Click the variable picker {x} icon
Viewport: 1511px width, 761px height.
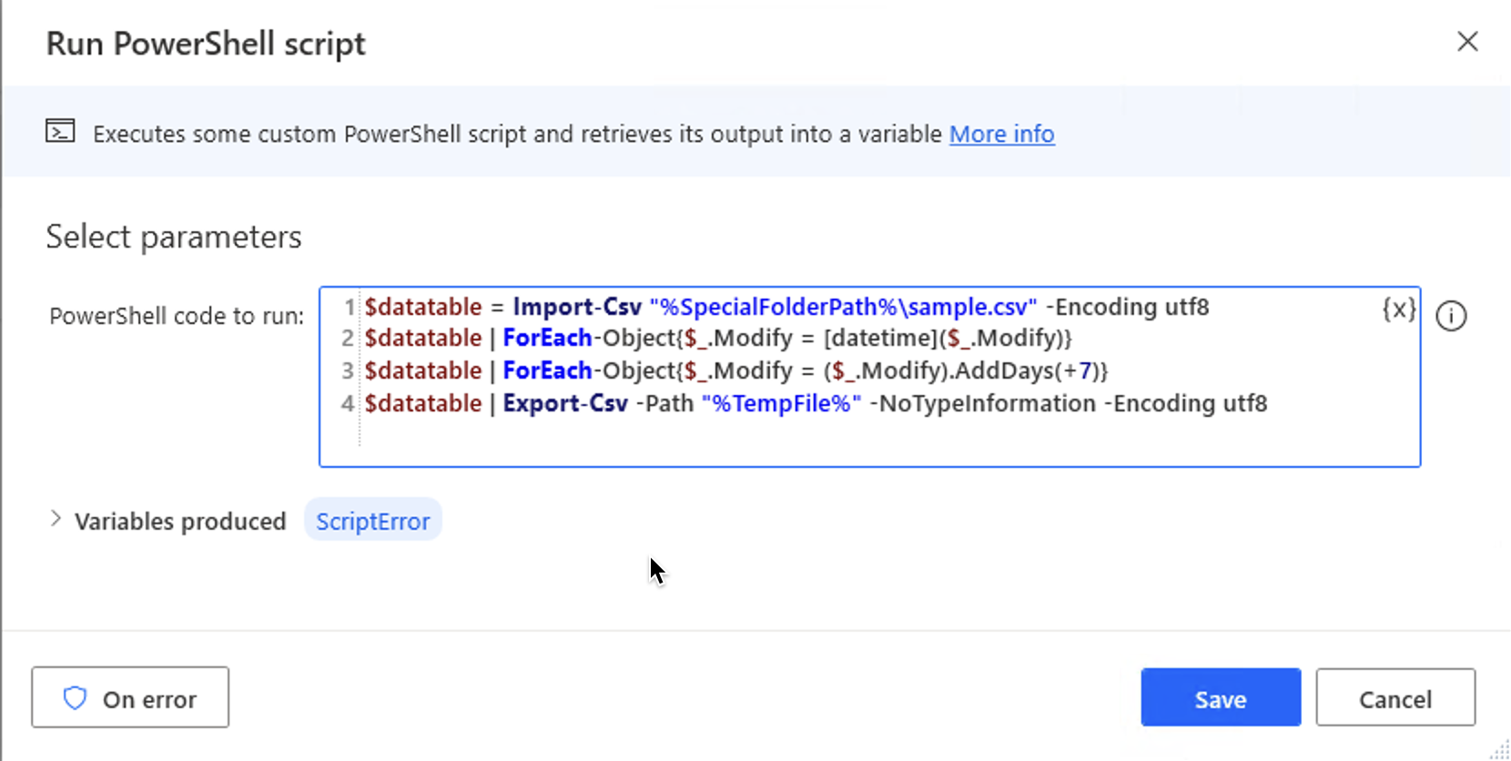1399,309
